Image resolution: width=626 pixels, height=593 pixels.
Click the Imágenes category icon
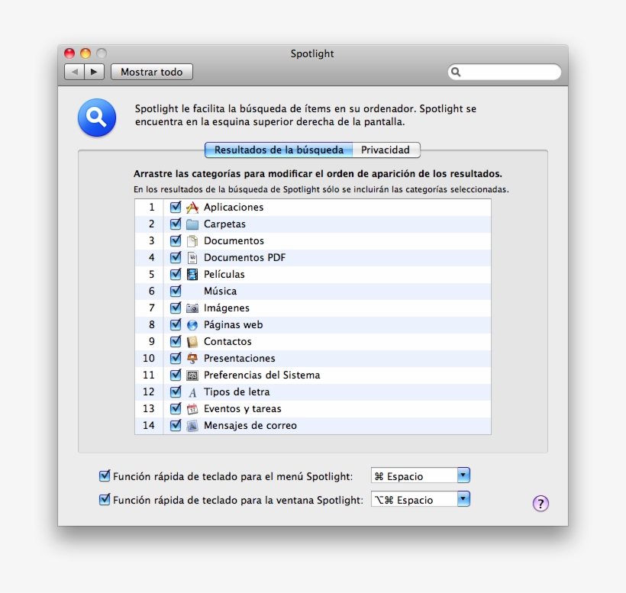coord(192,308)
